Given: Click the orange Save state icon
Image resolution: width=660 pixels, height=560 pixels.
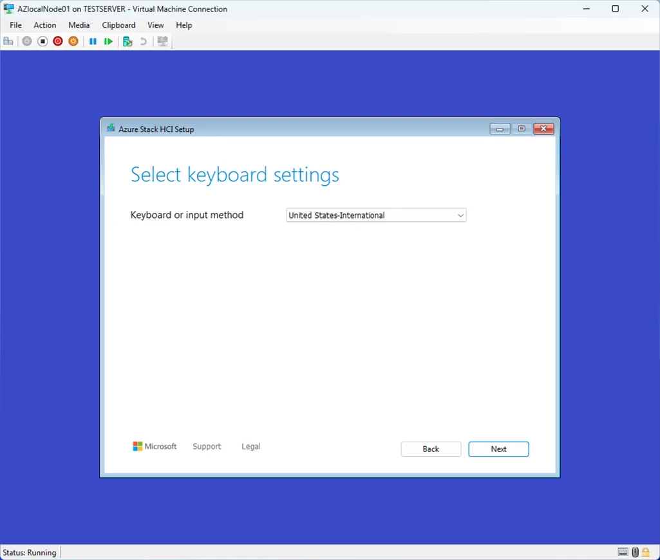Looking at the screenshot, I should [x=73, y=41].
